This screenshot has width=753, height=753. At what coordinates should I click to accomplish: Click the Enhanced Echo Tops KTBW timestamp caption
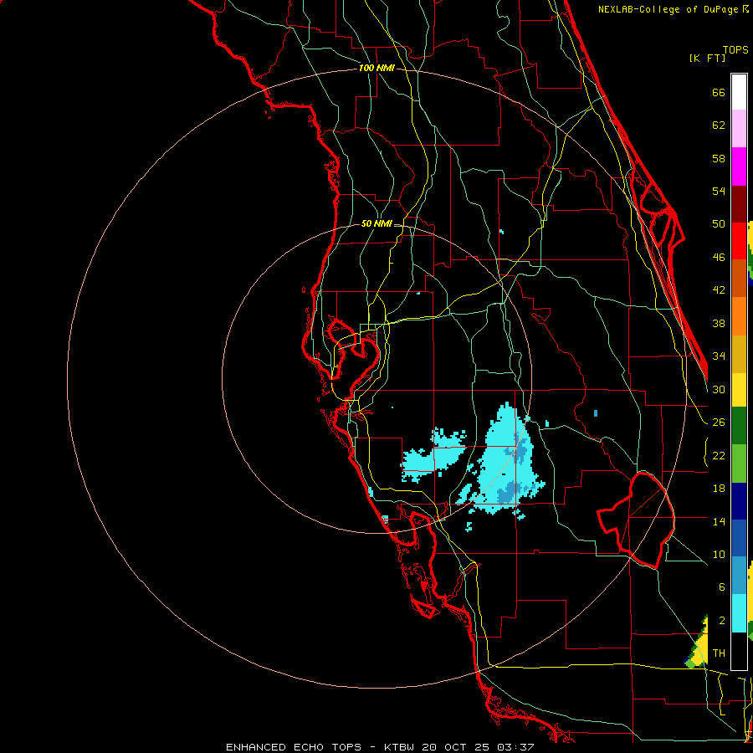coord(380,747)
